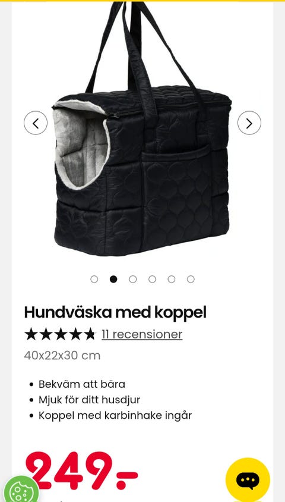Click the 40x22x30 cm dimensions text
Screen dimensions: 285x502
[x=62, y=356]
